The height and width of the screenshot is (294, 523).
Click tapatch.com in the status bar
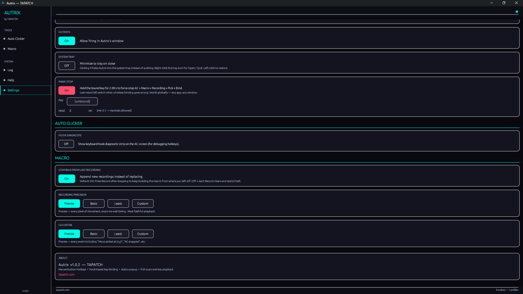coord(63,290)
